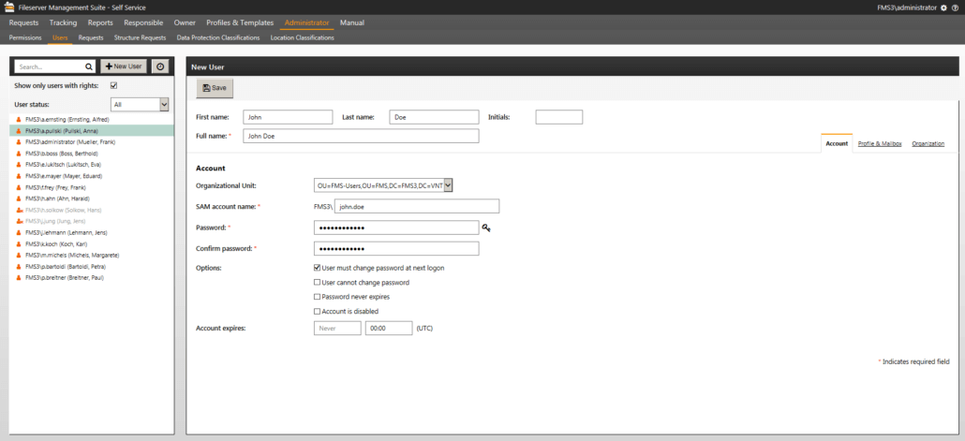Switch to the Organization tab

[x=928, y=143]
